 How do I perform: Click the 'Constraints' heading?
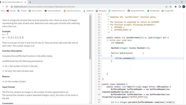pos(8,103)
